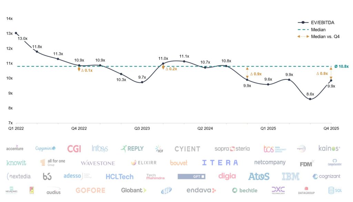Click the HCLTech logo
The width and height of the screenshot is (353, 202).
pyautogui.click(x=119, y=177)
